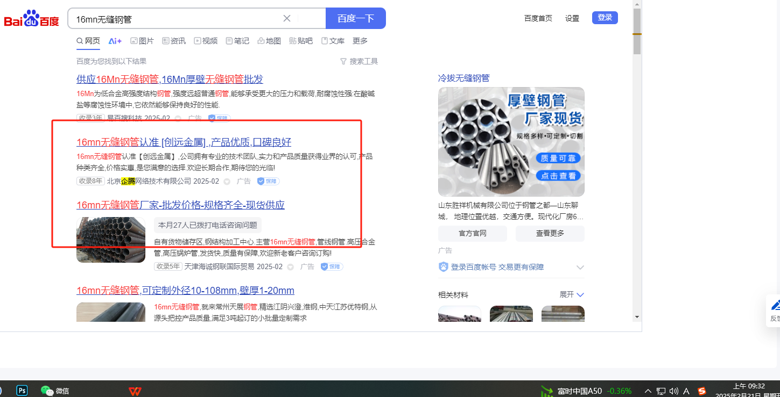Open 微信 from the taskbar
Screen dimensions: 780x397
click(x=55, y=391)
